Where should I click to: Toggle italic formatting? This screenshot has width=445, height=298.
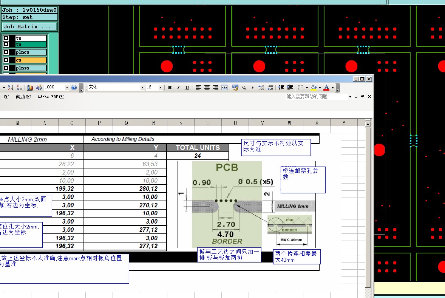178,87
